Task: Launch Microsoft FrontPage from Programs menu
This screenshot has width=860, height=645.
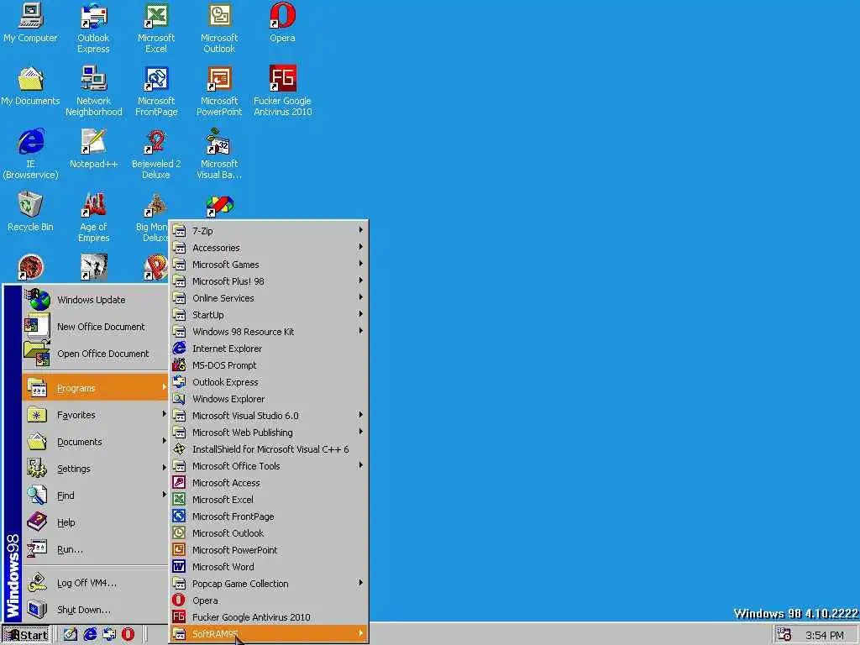Action: point(269,517)
